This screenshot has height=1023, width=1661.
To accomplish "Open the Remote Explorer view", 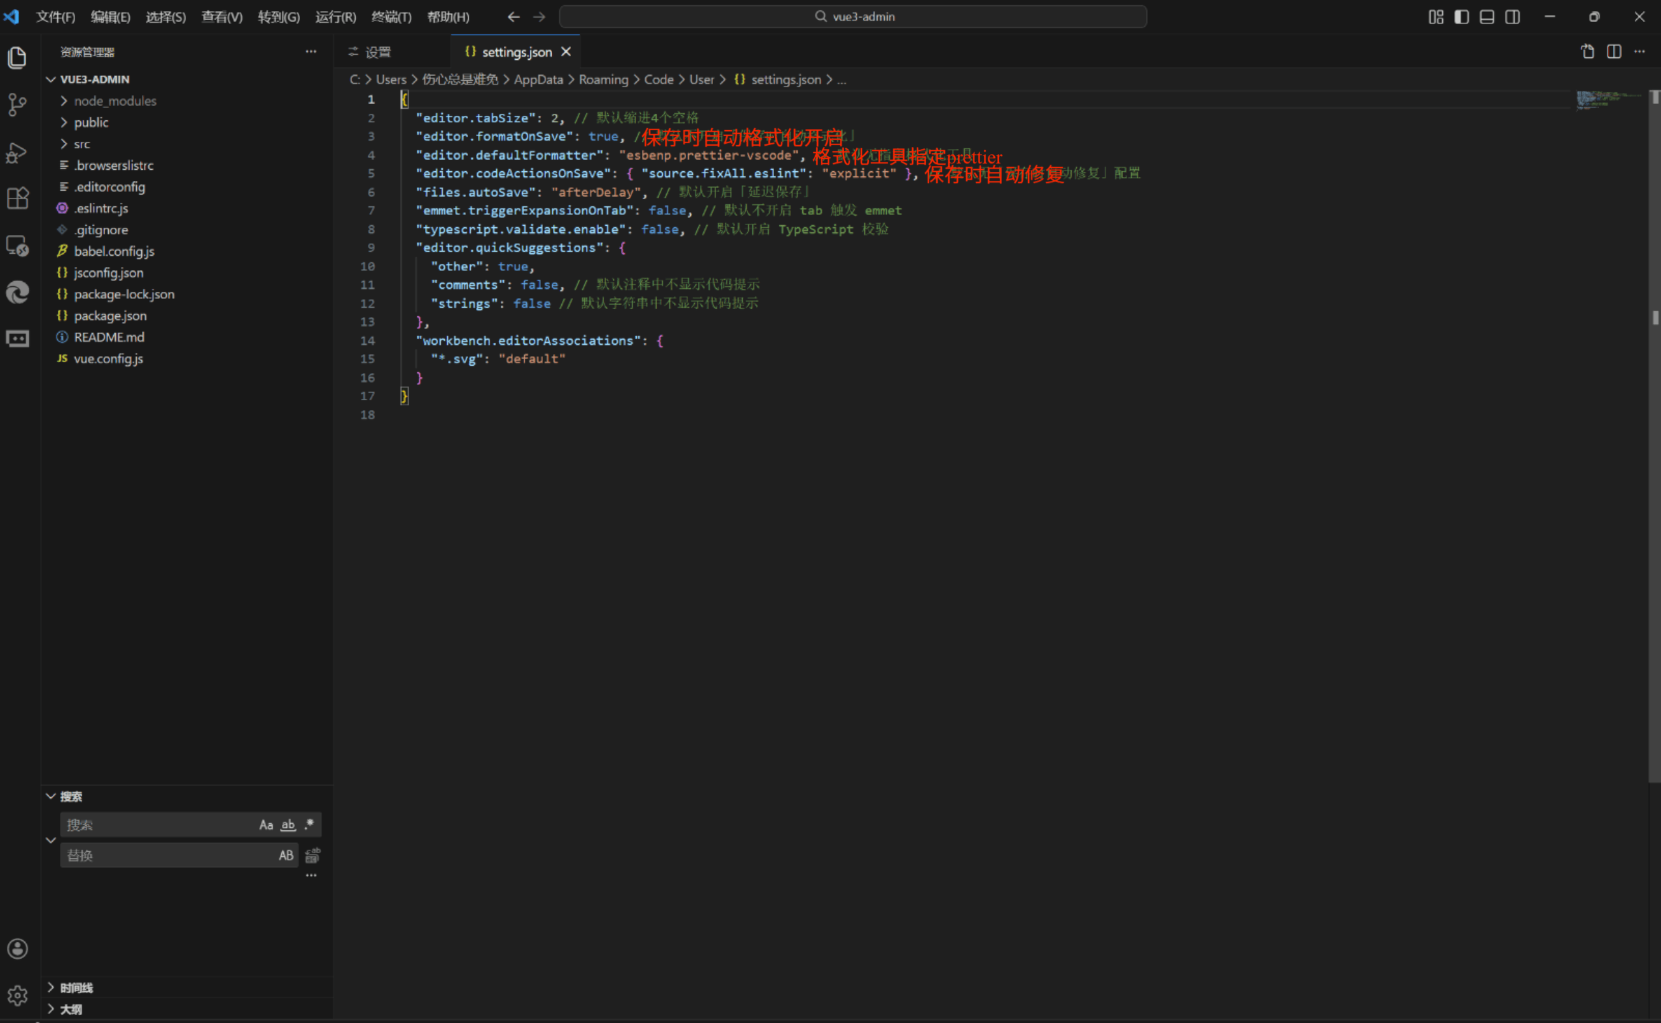I will (17, 245).
